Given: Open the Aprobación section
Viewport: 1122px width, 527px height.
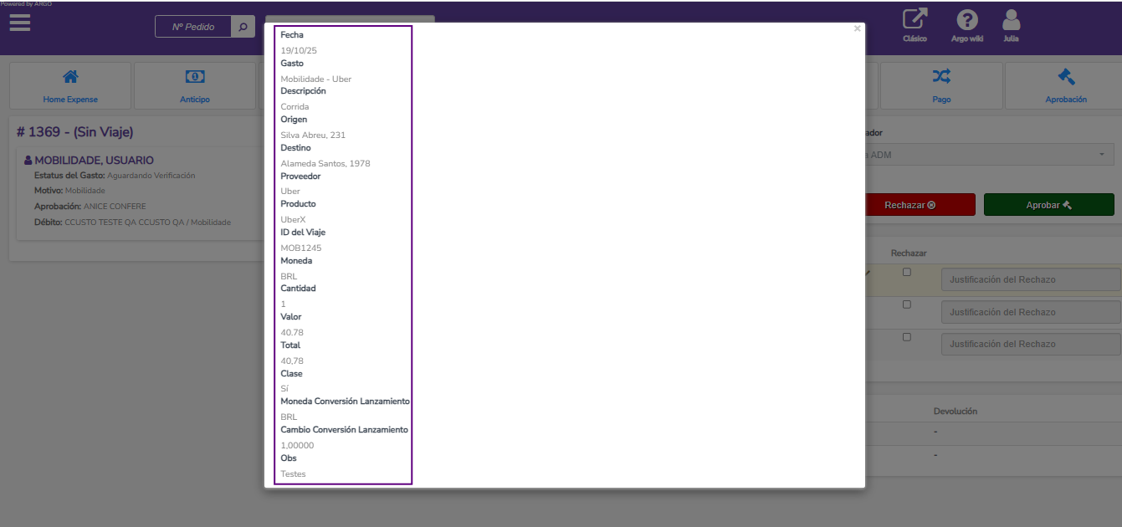Looking at the screenshot, I should pos(1065,85).
